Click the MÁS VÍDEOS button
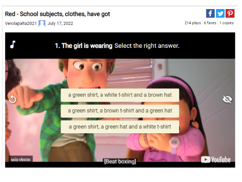Screen dimensions: 242x182 point(21,160)
